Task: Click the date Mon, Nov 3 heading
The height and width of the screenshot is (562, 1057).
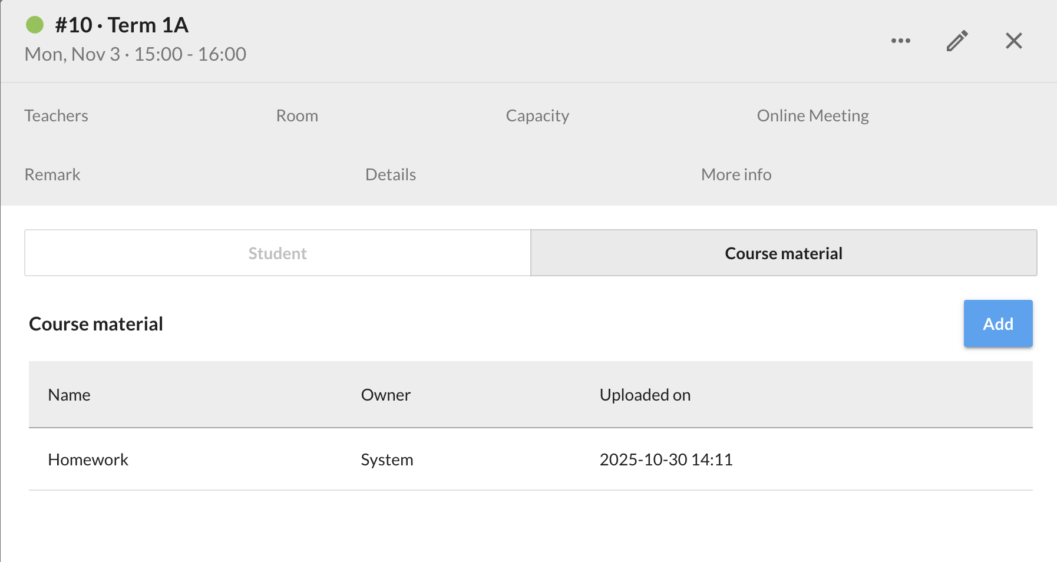Action: coord(135,54)
